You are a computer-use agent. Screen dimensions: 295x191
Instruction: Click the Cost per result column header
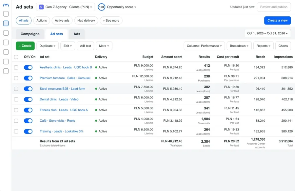click(228, 57)
